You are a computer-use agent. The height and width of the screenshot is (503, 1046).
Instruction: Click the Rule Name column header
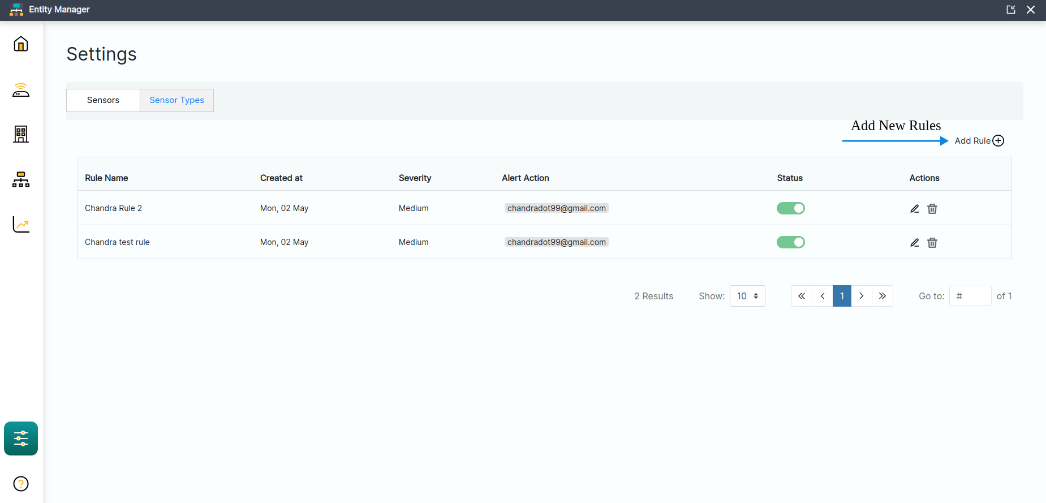click(x=106, y=178)
